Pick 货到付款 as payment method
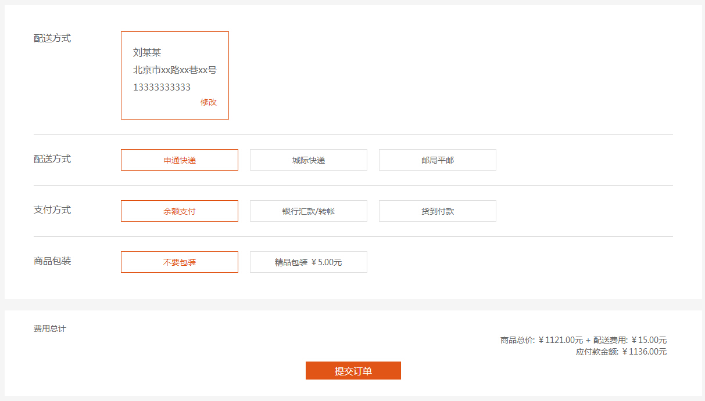This screenshot has width=705, height=401. 438,211
